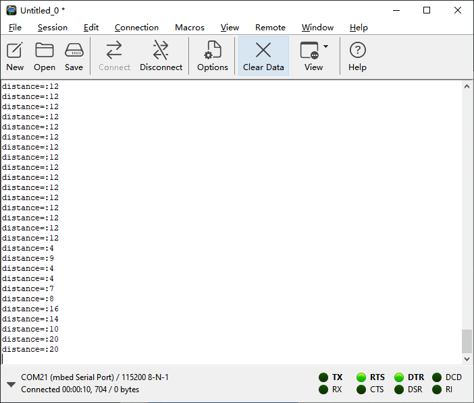Toggle the DTR signal indicator
The height and width of the screenshot is (403, 474).
(399, 377)
